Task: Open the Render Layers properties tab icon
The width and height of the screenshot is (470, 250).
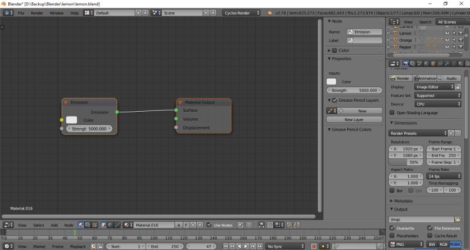Action: tap(412, 64)
